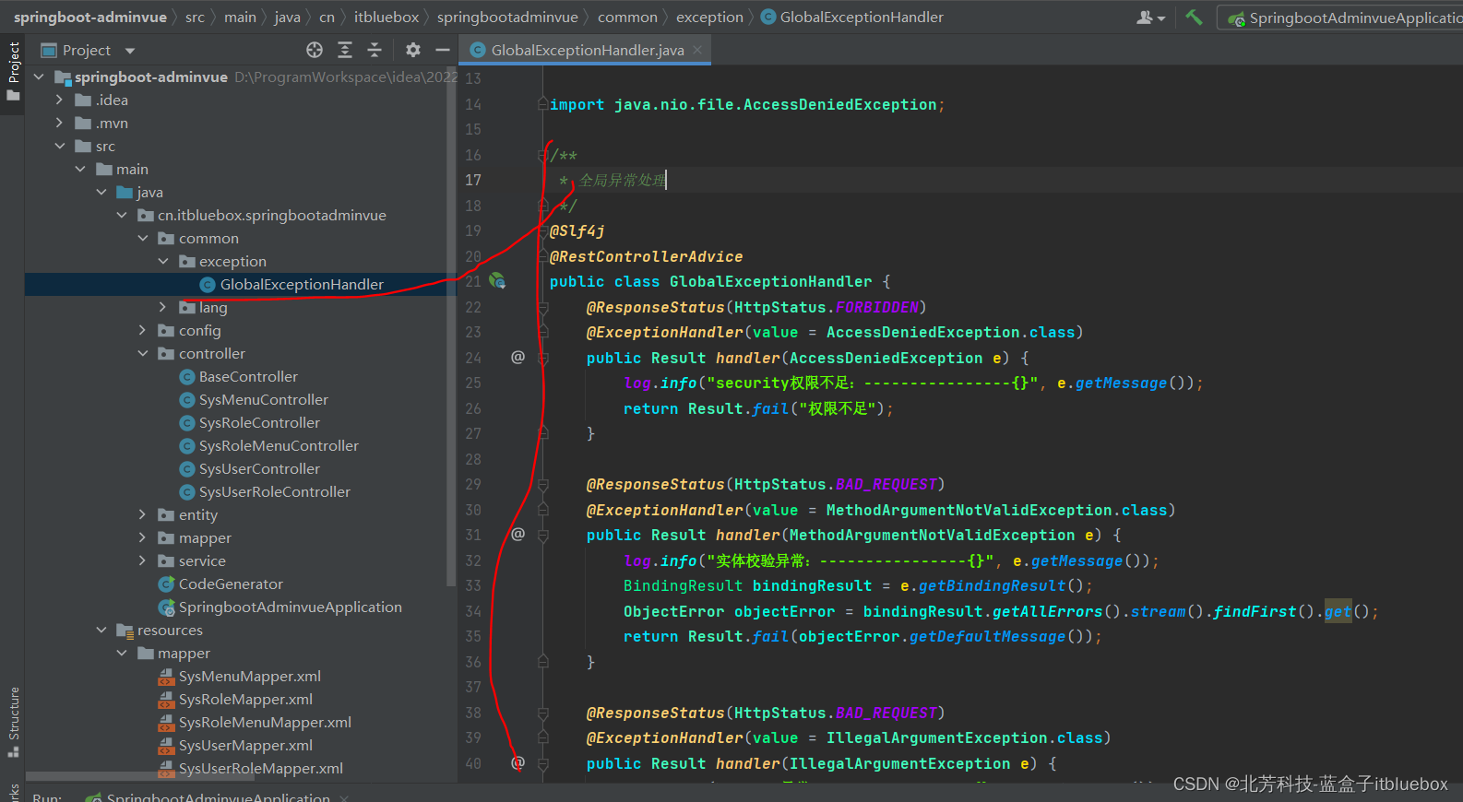Open the Structure tool window stripe button

[x=13, y=722]
